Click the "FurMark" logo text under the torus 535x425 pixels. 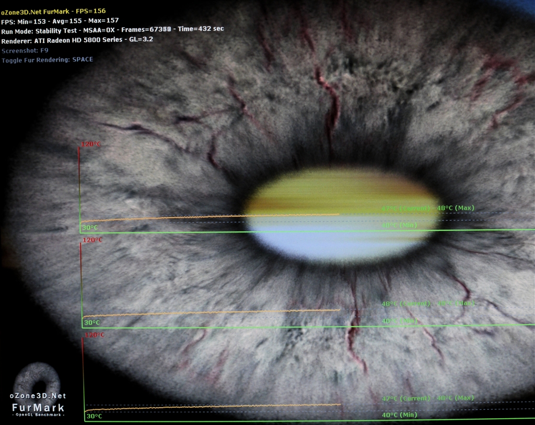[x=38, y=408]
